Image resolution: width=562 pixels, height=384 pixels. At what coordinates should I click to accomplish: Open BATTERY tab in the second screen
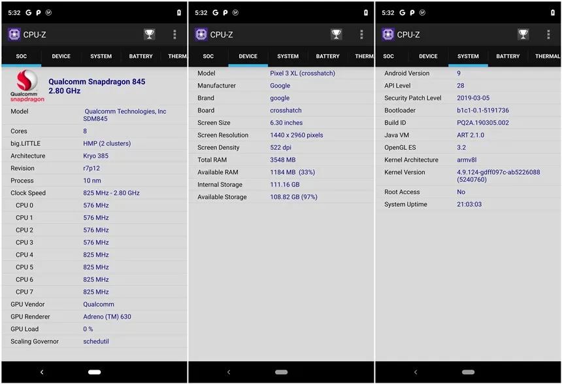point(327,56)
